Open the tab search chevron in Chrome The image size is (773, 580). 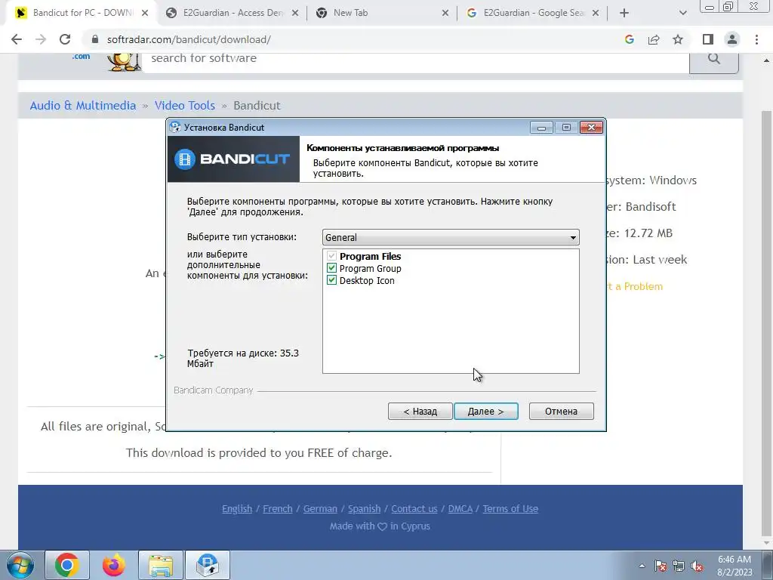coord(682,13)
